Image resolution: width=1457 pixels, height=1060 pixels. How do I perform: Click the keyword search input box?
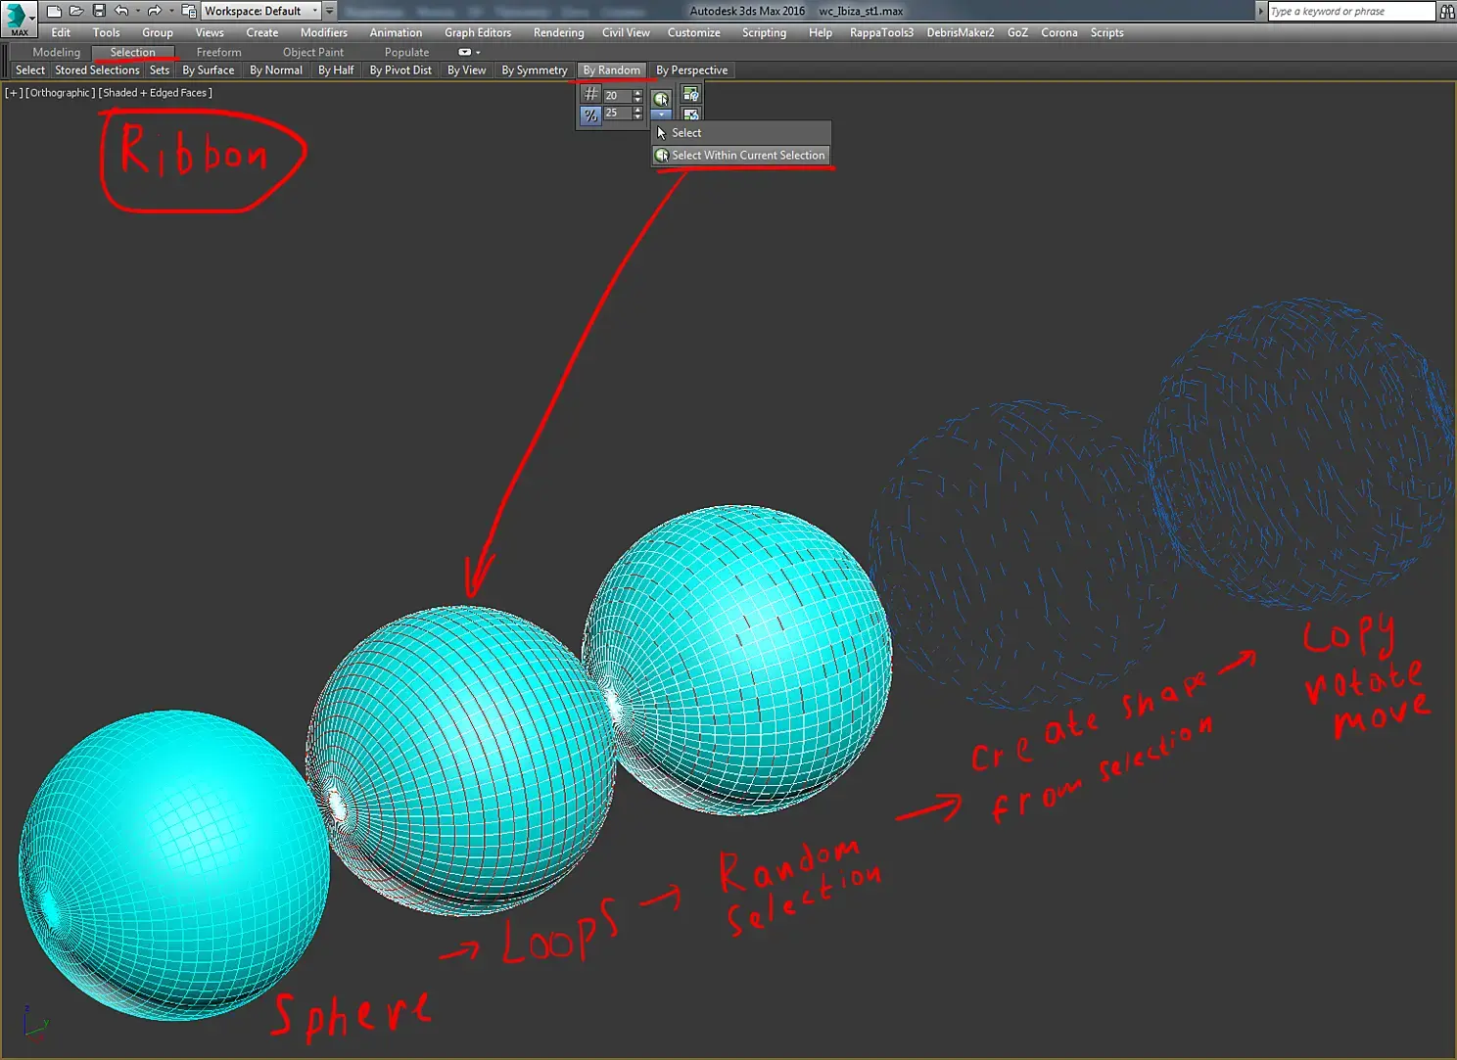(x=1351, y=11)
